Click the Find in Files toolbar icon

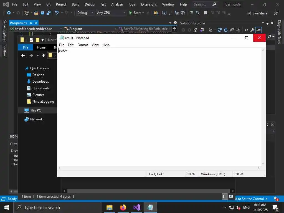pos(156,13)
